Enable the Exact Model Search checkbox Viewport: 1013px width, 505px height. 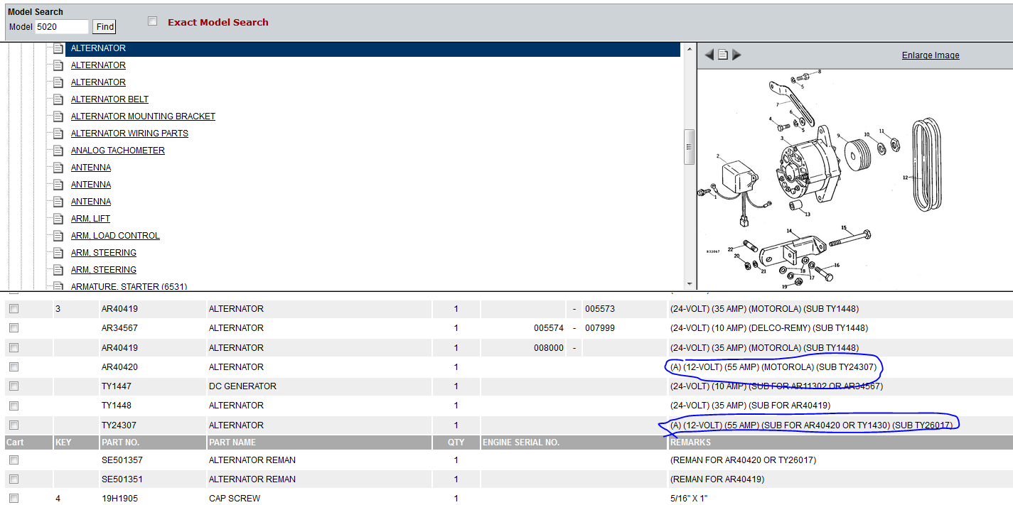click(x=152, y=21)
